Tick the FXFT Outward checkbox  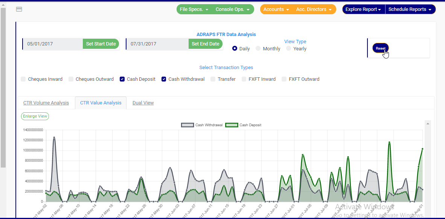pyautogui.click(x=284, y=79)
